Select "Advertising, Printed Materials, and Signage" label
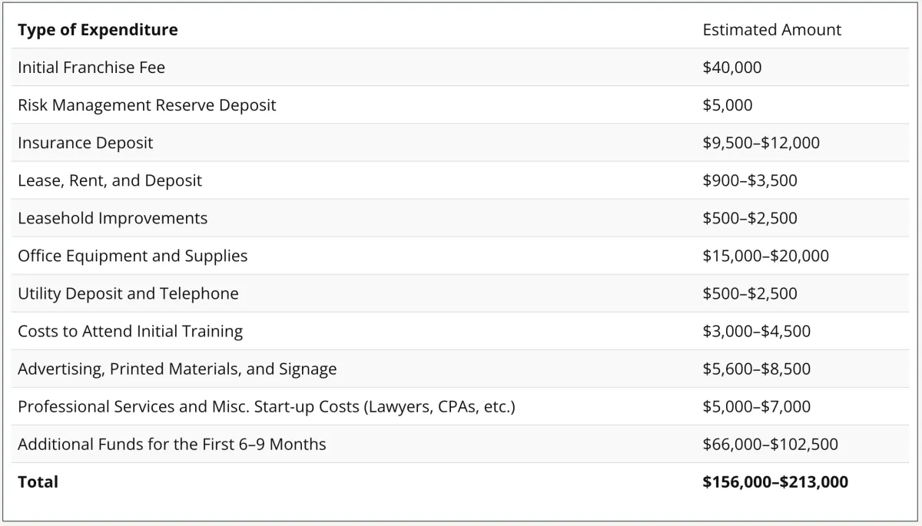The width and height of the screenshot is (922, 526). coord(177,369)
